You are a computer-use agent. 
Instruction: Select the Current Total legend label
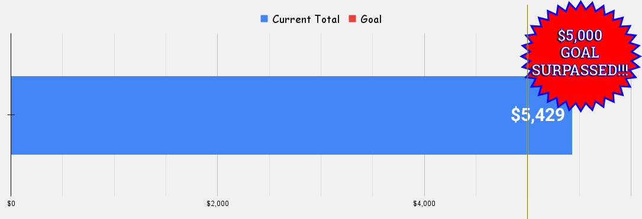pyautogui.click(x=306, y=19)
